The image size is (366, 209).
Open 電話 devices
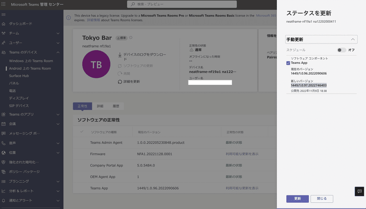click(12, 91)
